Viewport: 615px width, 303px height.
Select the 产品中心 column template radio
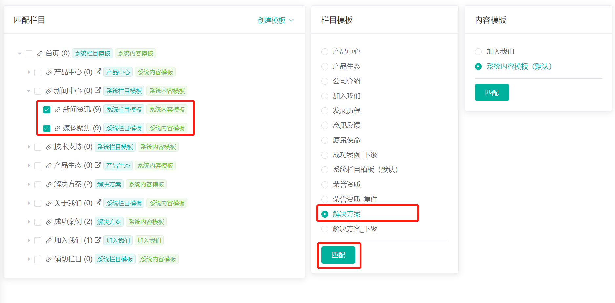[x=325, y=52]
